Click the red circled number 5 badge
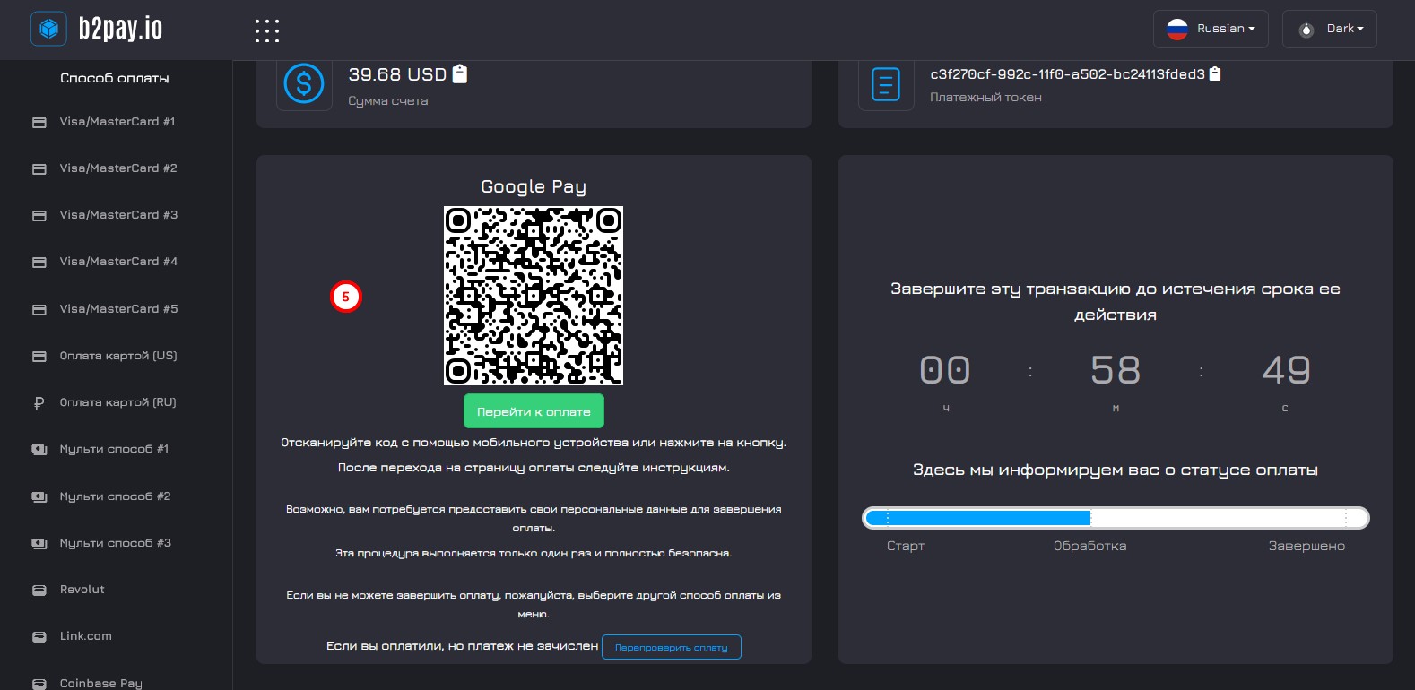 click(345, 297)
